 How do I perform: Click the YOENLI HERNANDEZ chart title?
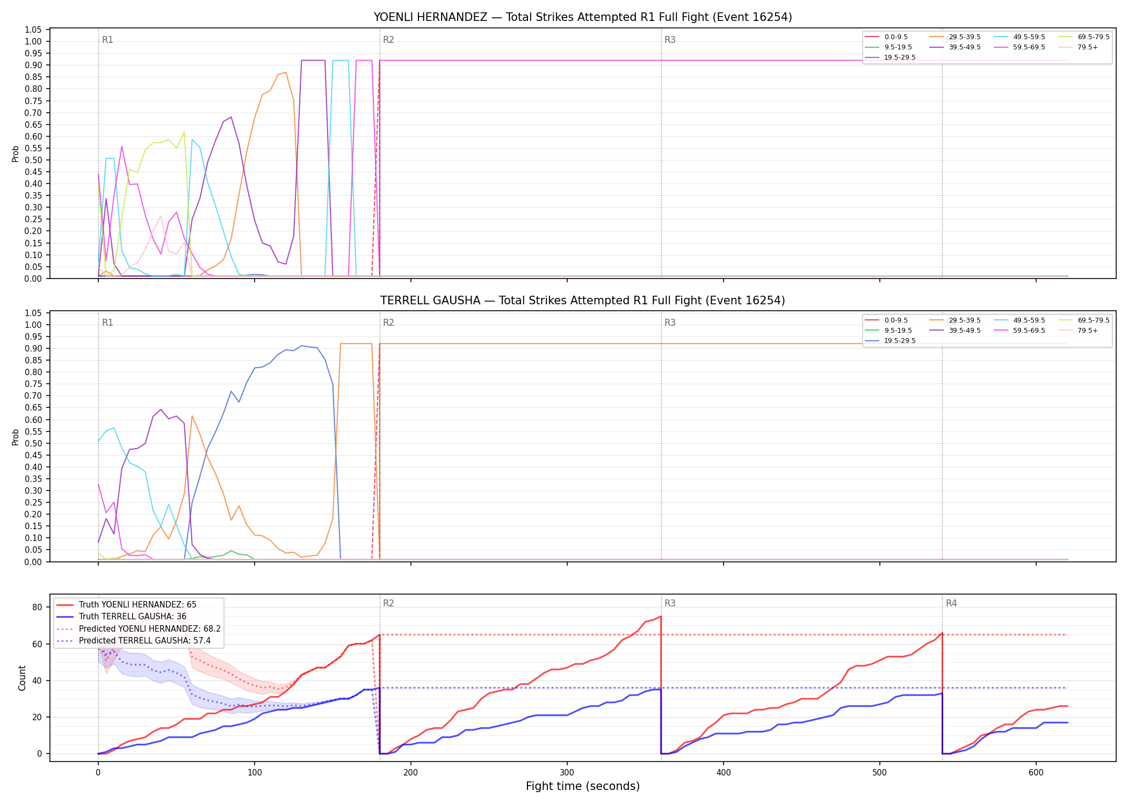click(x=583, y=17)
